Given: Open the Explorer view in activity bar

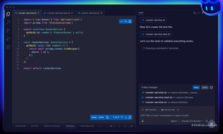Looking at the screenshot, I should coord(8,14).
